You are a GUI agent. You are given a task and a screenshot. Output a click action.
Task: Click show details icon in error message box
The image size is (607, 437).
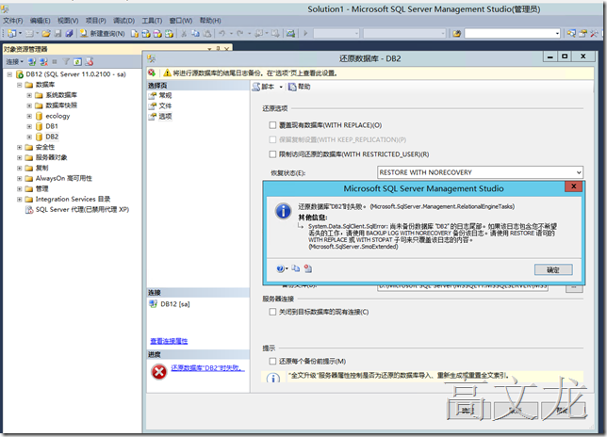click(x=308, y=268)
